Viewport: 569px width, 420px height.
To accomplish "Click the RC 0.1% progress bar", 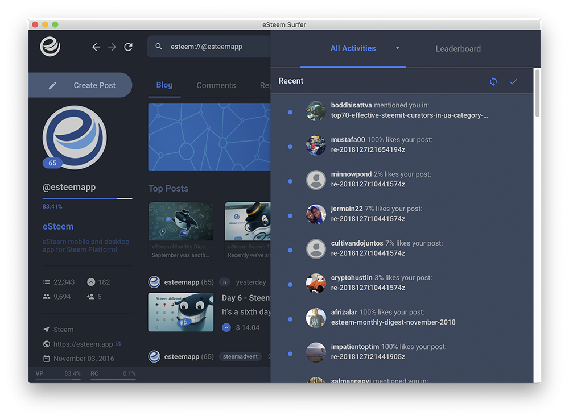I will [113, 380].
